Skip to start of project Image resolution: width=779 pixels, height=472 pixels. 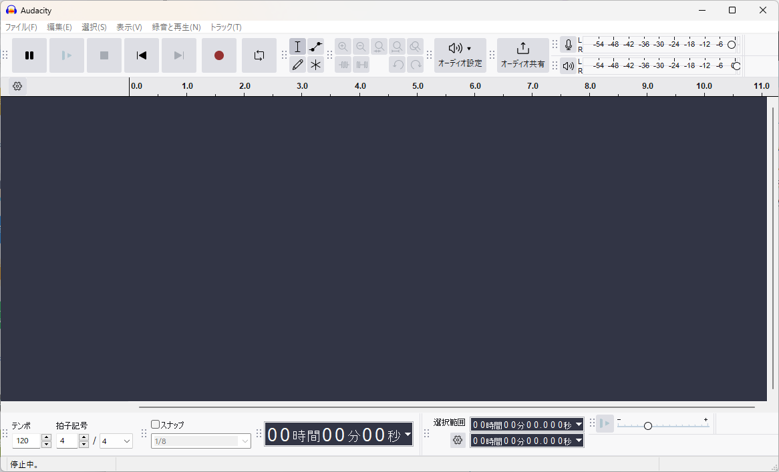142,55
